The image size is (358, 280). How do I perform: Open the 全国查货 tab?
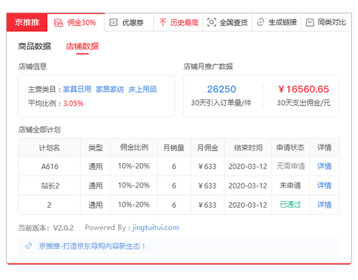click(x=227, y=22)
